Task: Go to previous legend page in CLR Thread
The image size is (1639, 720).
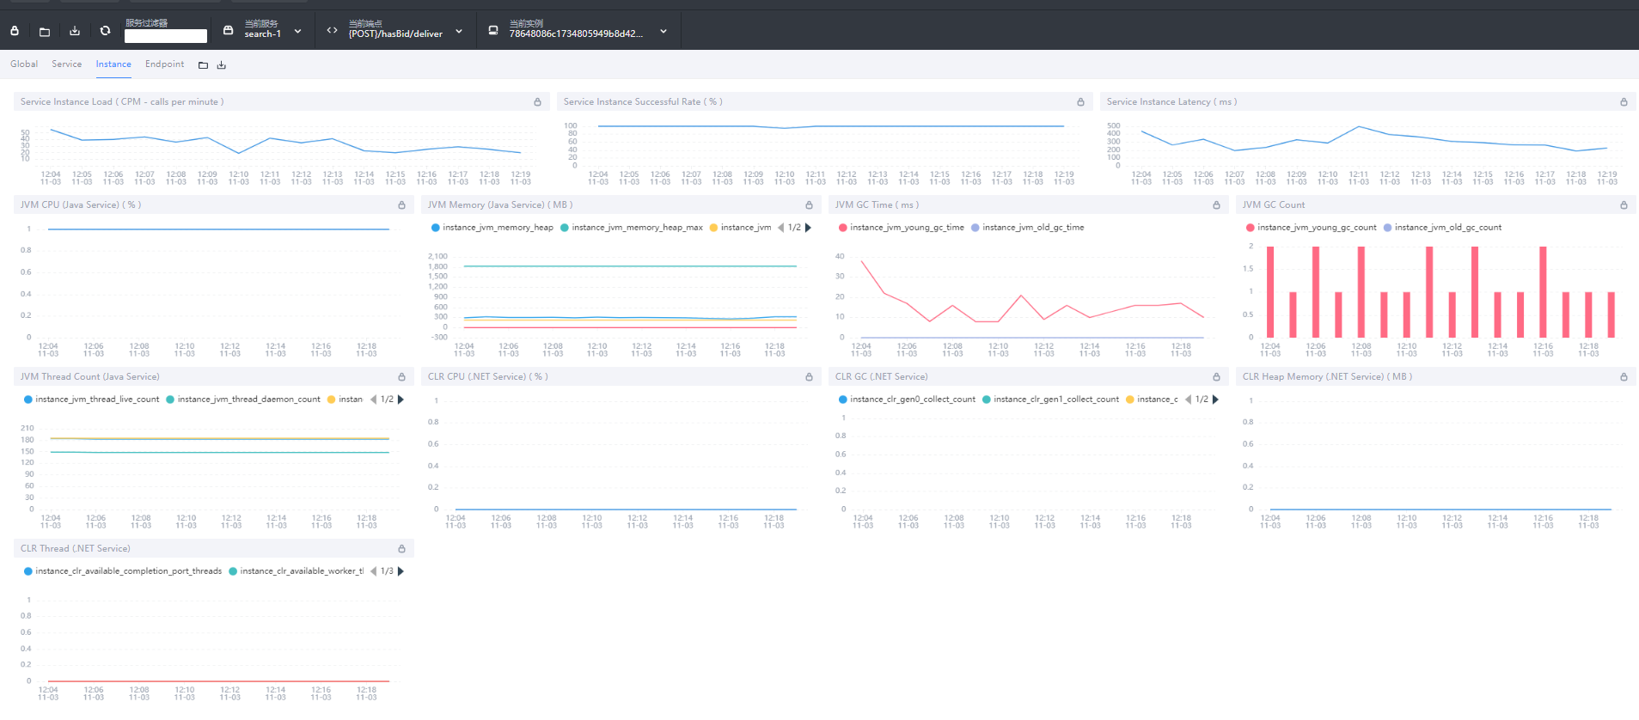Action: [x=373, y=571]
